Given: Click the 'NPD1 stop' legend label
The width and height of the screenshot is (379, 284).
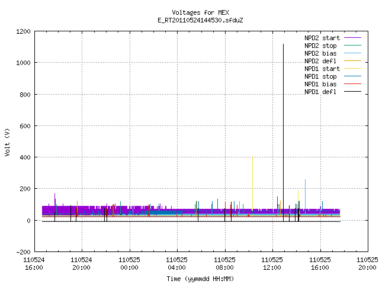Looking at the screenshot, I should 320,76.
